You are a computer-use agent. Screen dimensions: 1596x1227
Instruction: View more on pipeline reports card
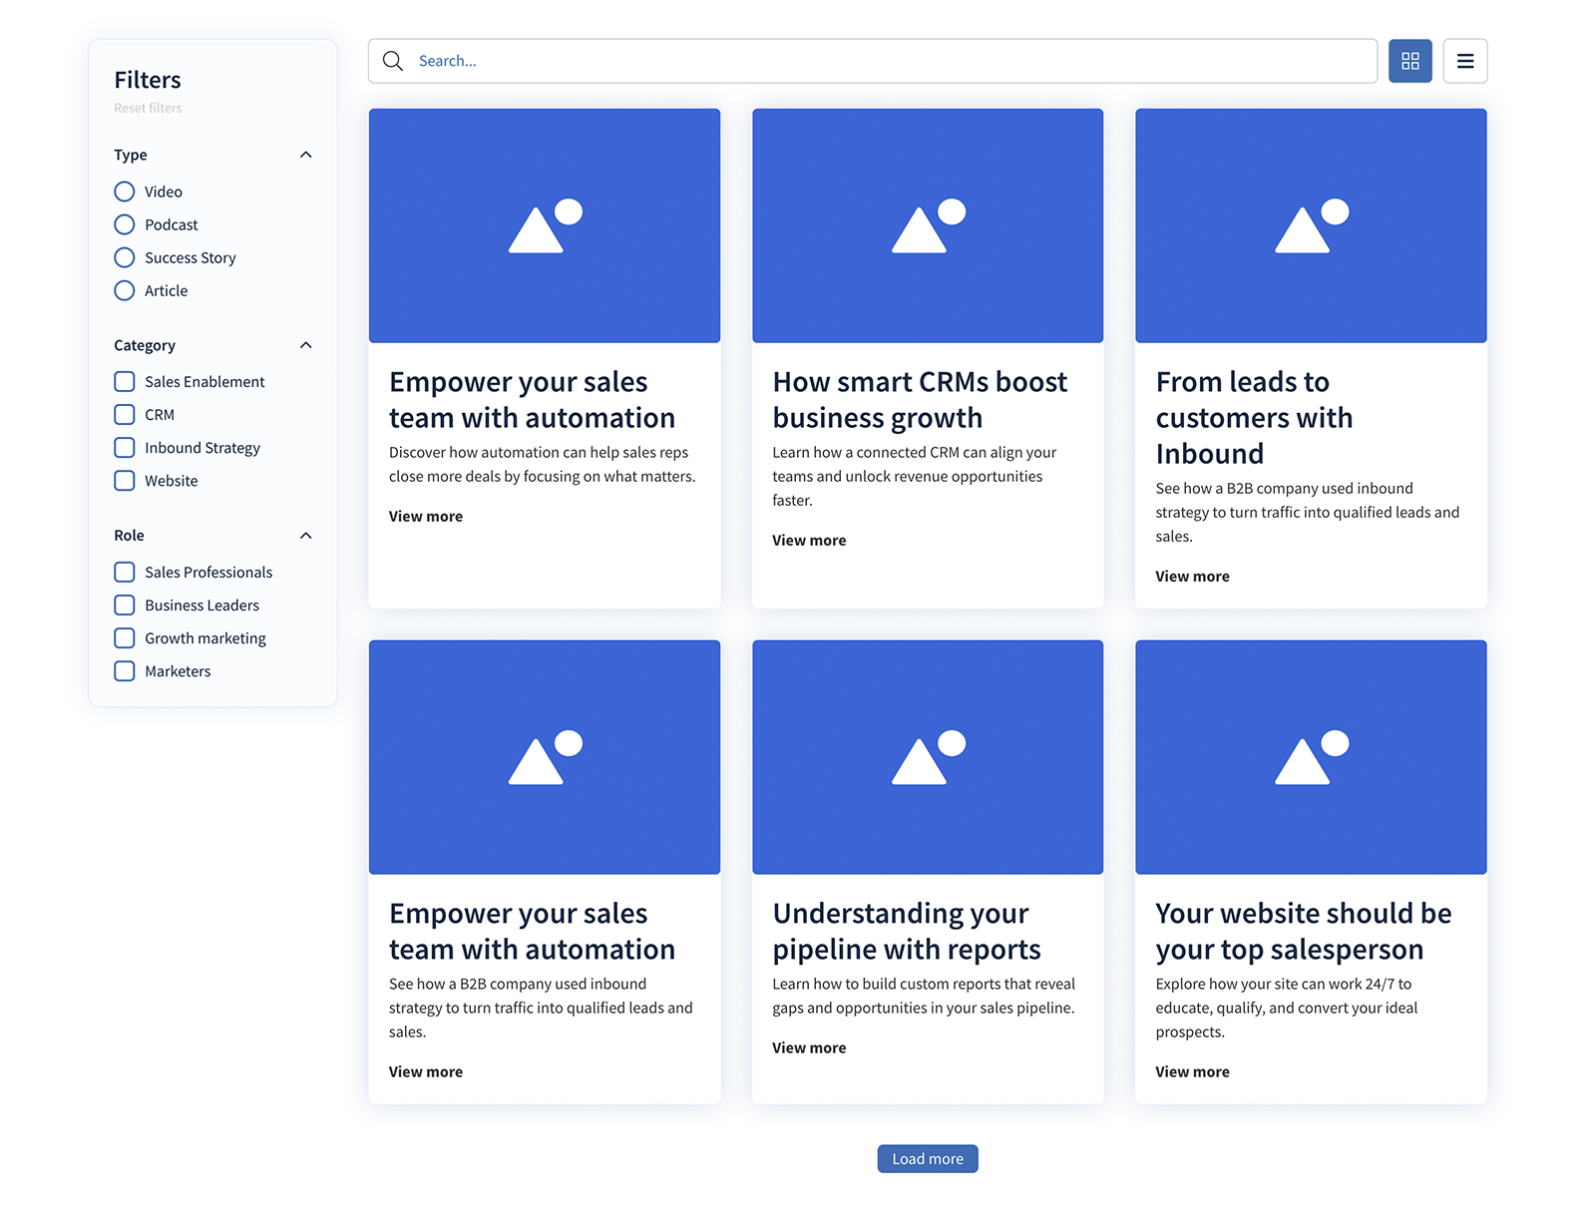click(x=808, y=1047)
